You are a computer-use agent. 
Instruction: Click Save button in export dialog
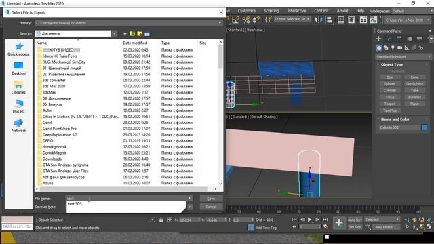pos(211,199)
